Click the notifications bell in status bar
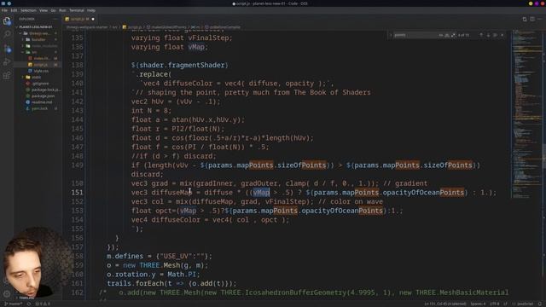This screenshot has height=307, width=546. coord(540,304)
